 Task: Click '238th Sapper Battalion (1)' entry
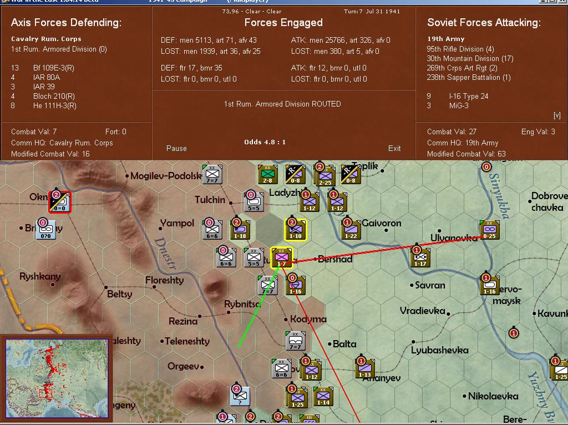pyautogui.click(x=469, y=77)
